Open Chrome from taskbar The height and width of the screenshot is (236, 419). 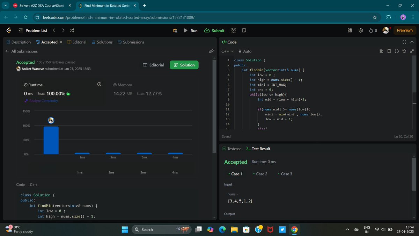[x=294, y=229]
